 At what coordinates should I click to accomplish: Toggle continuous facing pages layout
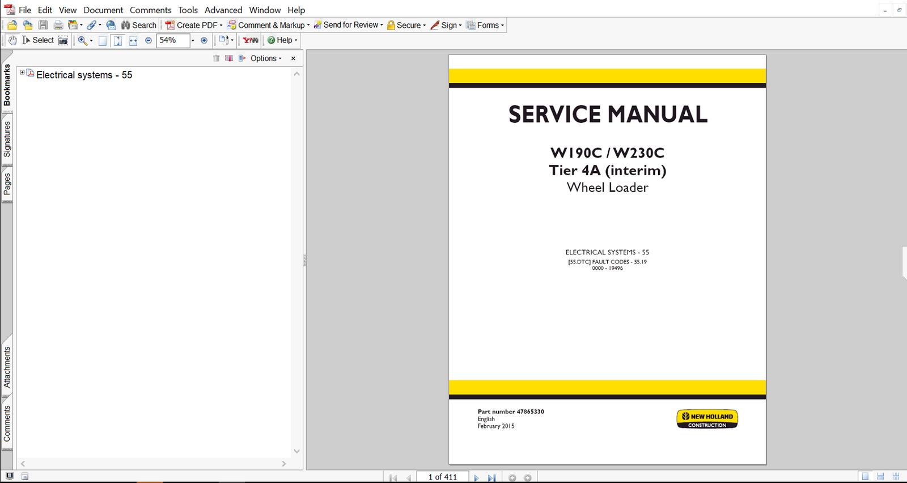tap(896, 477)
